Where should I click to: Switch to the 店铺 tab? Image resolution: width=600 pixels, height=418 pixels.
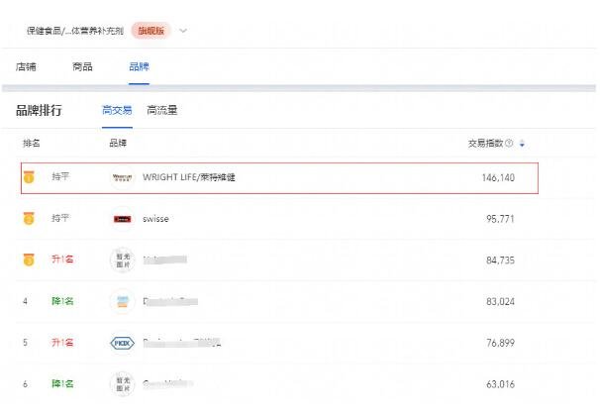click(26, 66)
